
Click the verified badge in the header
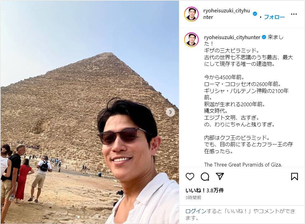[255, 14]
